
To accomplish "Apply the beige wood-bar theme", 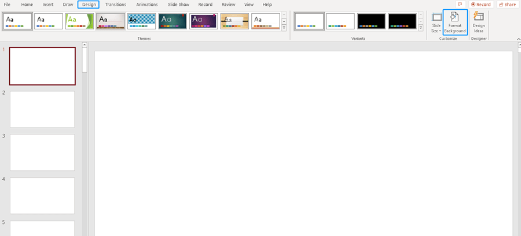I will pos(111,21).
